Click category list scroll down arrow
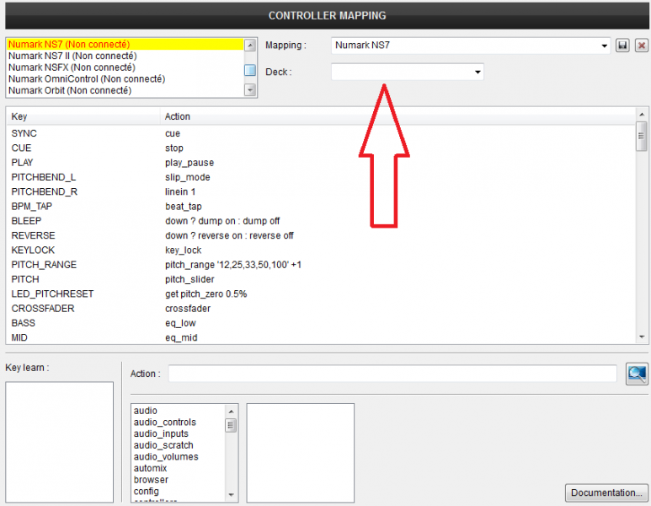 click(232, 495)
